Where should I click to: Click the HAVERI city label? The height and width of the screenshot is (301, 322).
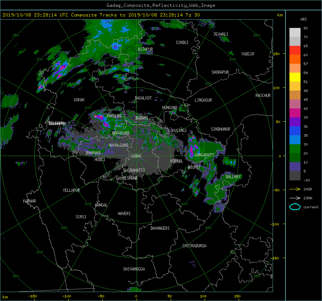pyautogui.click(x=124, y=214)
